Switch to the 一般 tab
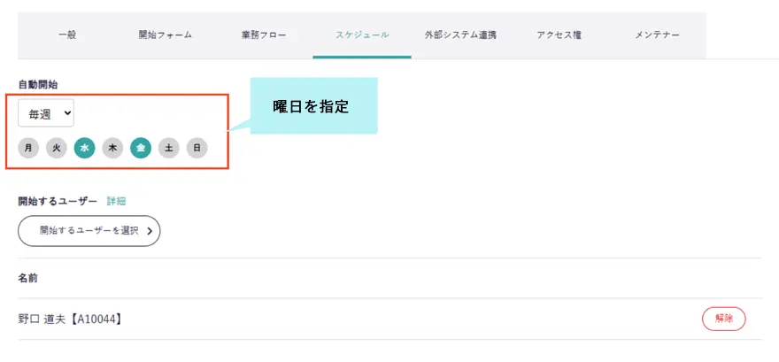 coord(67,35)
